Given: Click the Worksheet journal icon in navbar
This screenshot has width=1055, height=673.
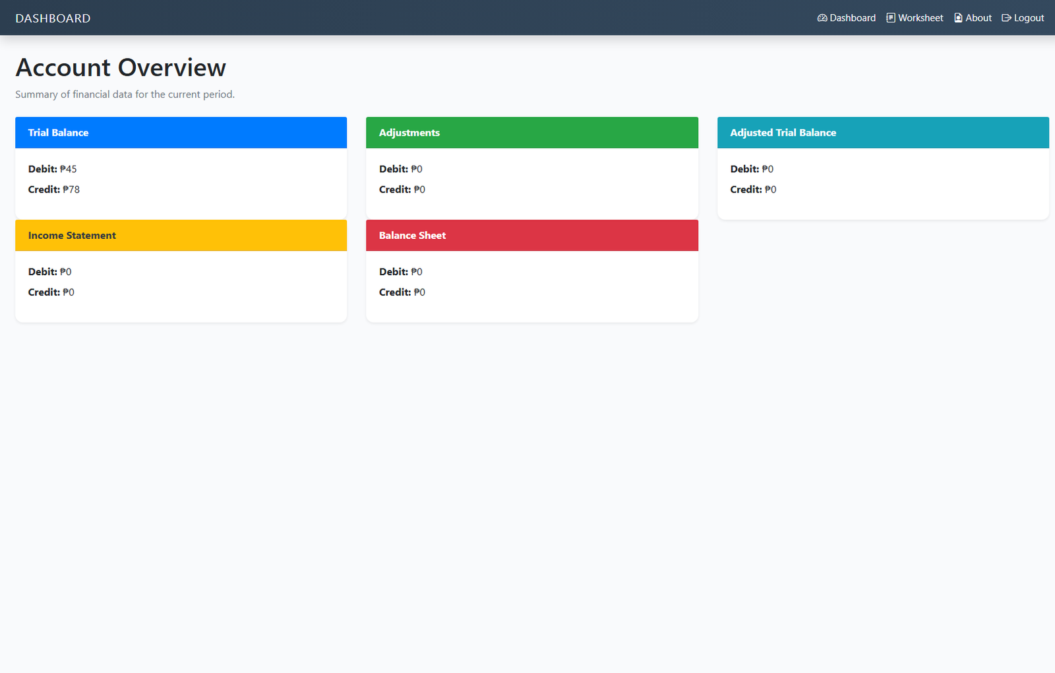Looking at the screenshot, I should [x=890, y=18].
